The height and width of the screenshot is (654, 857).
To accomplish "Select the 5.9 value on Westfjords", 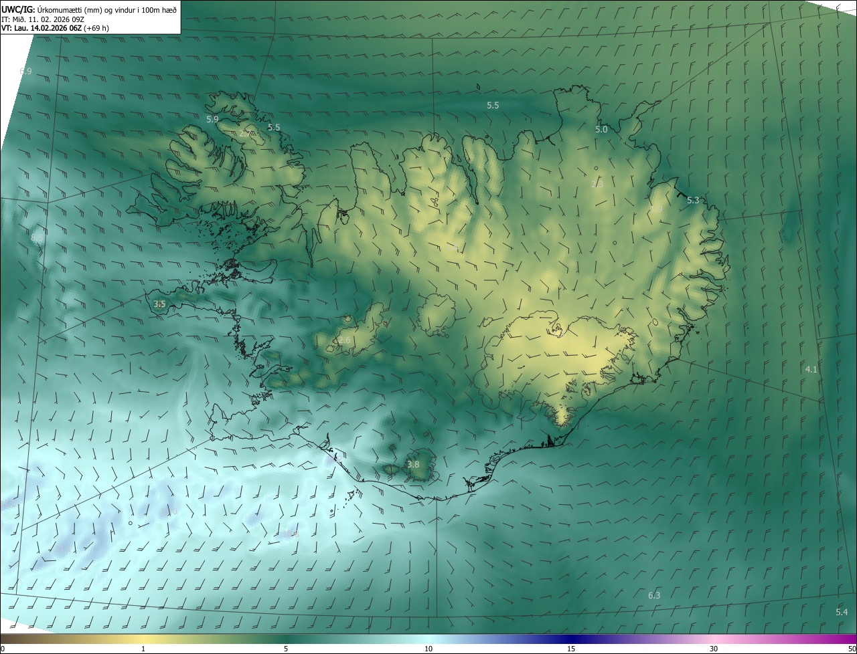I will (212, 119).
